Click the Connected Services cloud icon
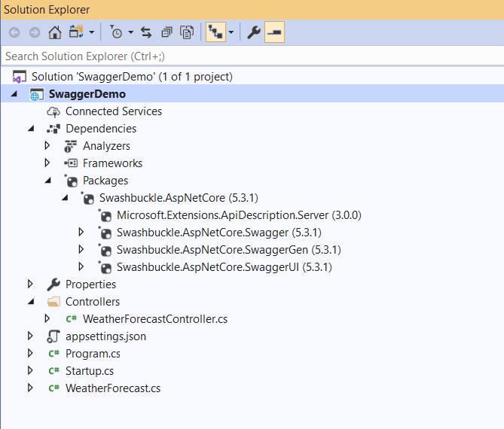Viewport: 504px width, 429px height. pos(53,111)
